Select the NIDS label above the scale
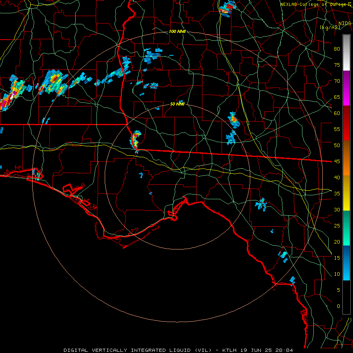This screenshot has height=353, width=353. [344, 24]
